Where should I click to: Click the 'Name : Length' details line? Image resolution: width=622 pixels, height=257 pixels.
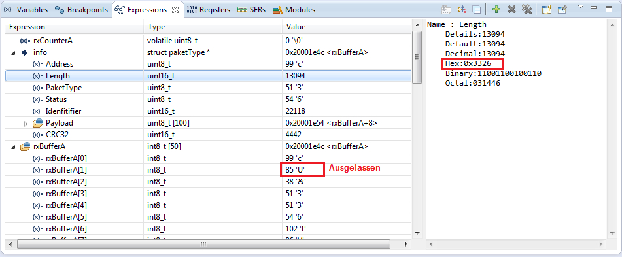coord(457,24)
